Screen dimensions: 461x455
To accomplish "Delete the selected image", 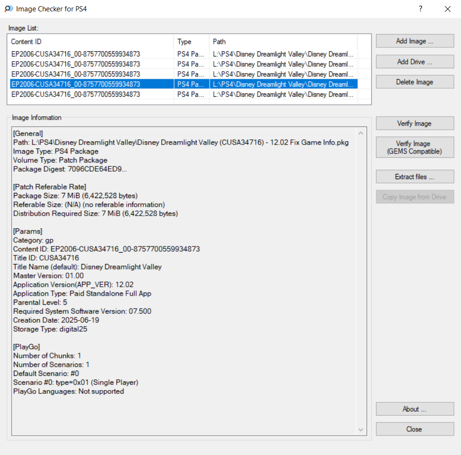I will (x=415, y=82).
